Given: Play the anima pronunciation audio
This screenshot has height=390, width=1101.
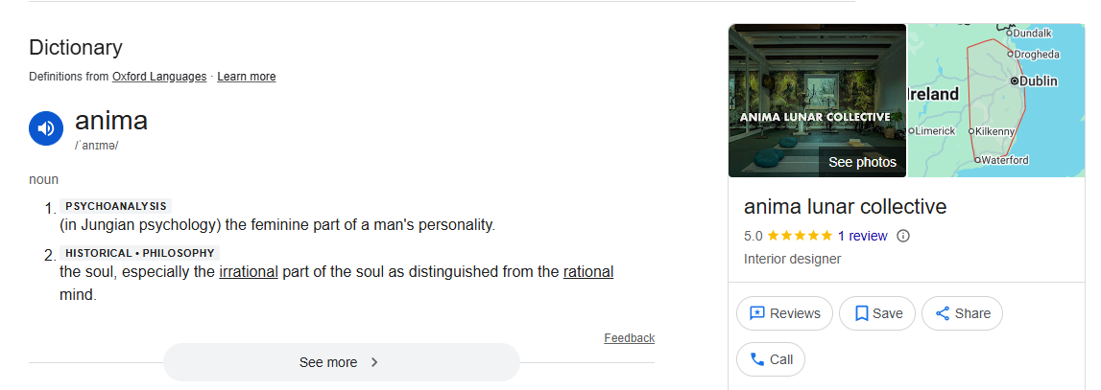Looking at the screenshot, I should [x=46, y=128].
